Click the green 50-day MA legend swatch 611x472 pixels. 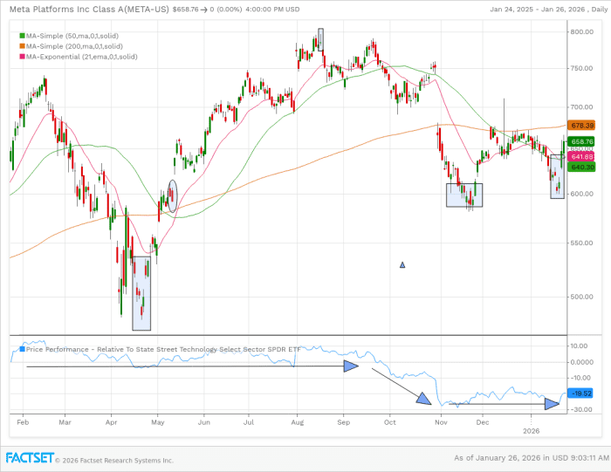[x=22, y=36]
